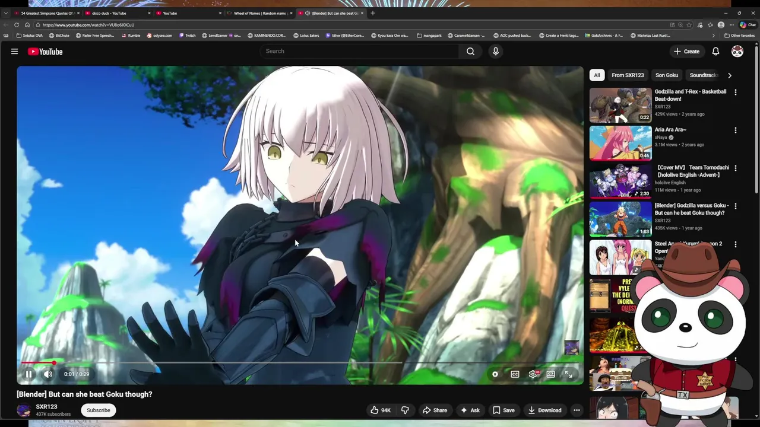Screen dimensions: 760x427
Task: Open options for Godzilla and T-Rex video
Action: pos(735,93)
